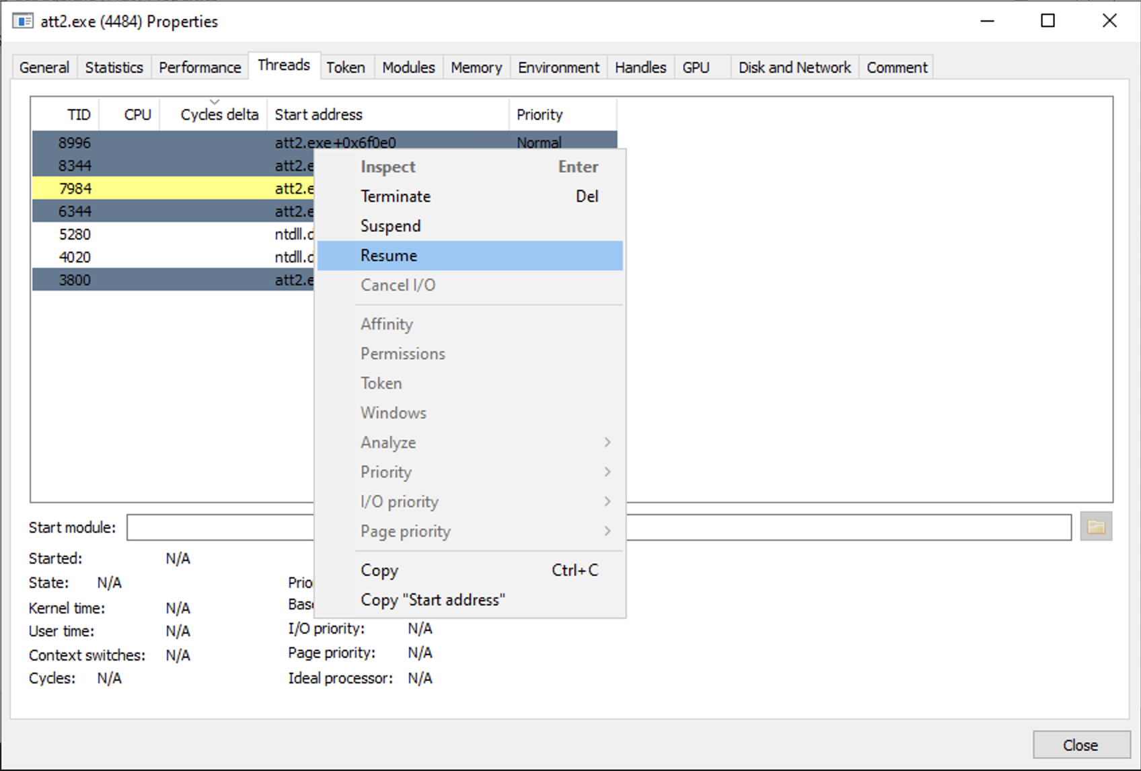Screen dimensions: 1141x771
Task: Switch to the Disk and Network tab
Action: pyautogui.click(x=795, y=67)
